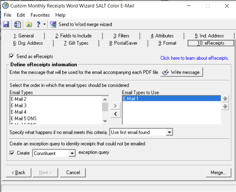Move E-Mail 1 up with arrow

[225, 99]
